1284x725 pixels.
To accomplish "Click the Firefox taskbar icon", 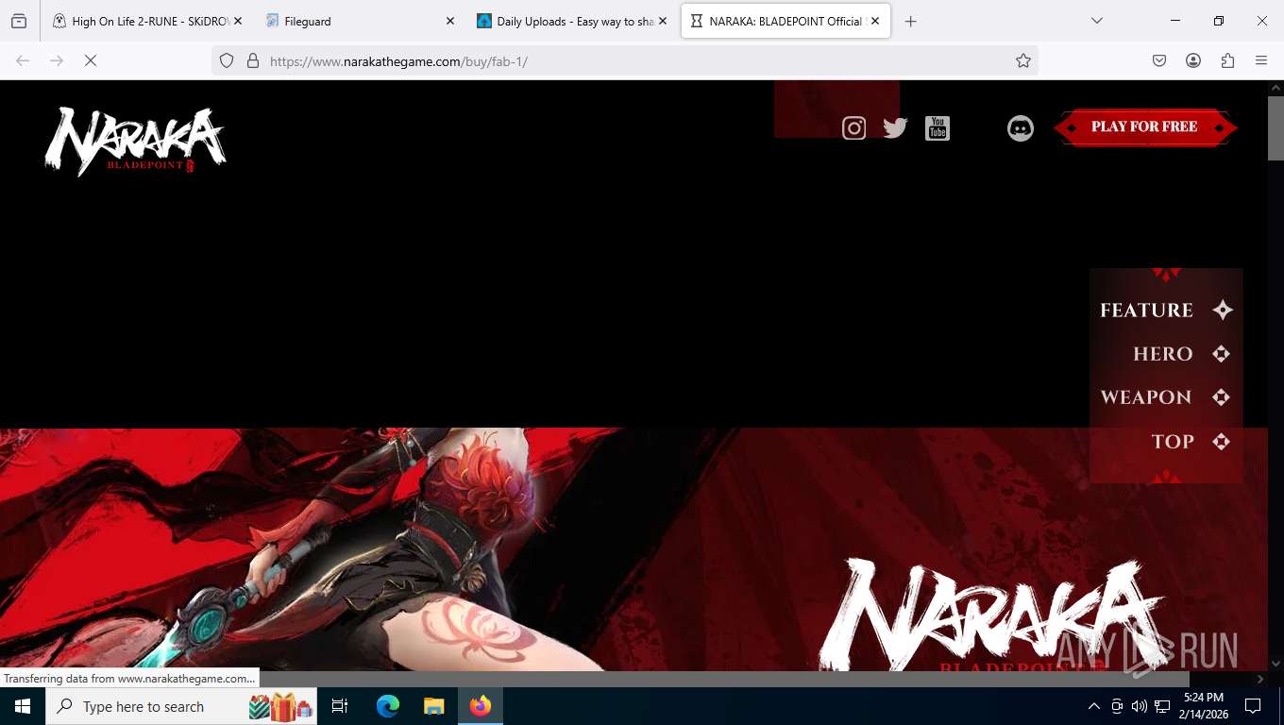I will (x=481, y=706).
